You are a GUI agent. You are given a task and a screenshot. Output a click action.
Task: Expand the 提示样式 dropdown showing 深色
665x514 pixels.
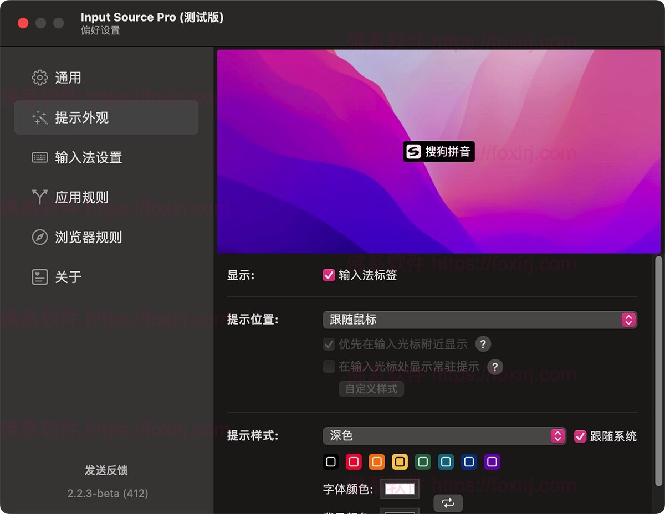[x=444, y=436]
